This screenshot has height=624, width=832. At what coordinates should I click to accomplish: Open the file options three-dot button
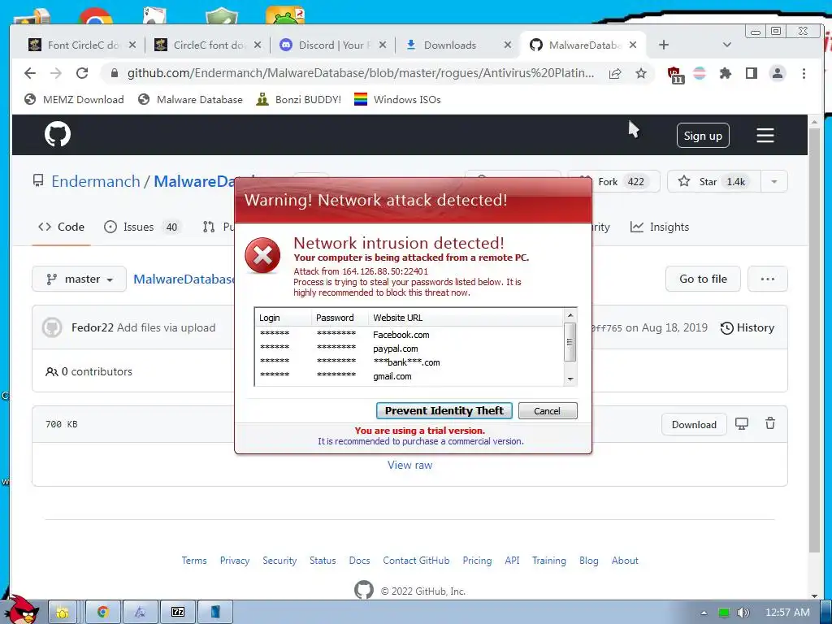click(x=767, y=279)
